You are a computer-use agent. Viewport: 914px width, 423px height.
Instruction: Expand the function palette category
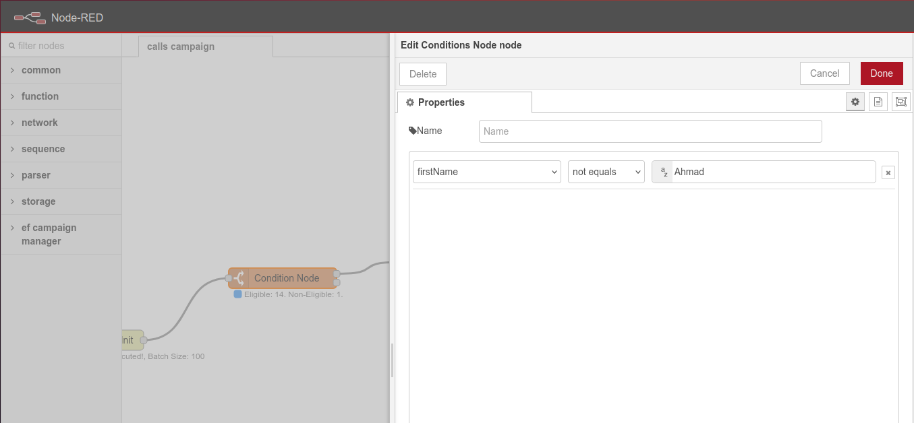(x=40, y=96)
